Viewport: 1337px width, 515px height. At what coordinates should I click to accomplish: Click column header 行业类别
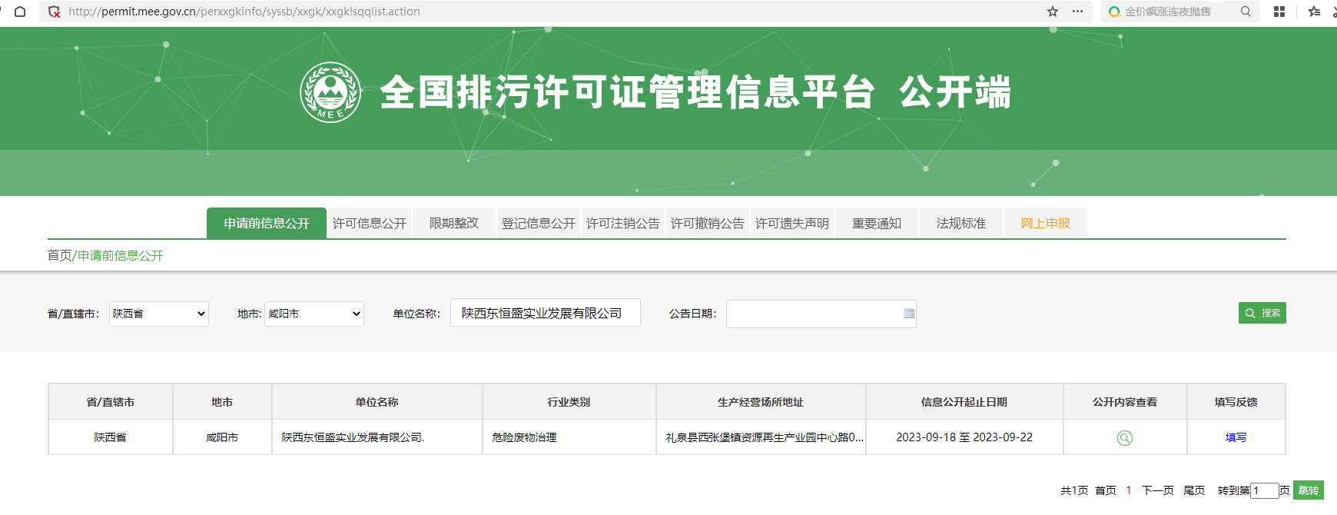tap(569, 402)
